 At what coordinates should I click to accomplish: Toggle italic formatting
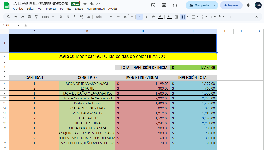(146, 17)
